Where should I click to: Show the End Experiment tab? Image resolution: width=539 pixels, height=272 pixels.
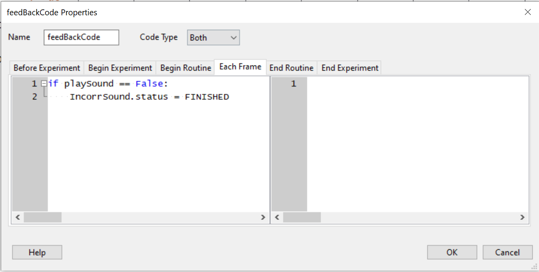[350, 68]
